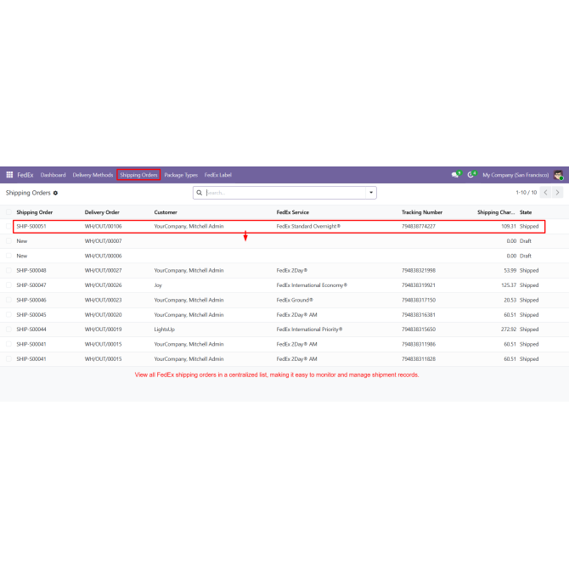This screenshot has height=569, width=569.
Task: Go to next page arrow
Action: pos(557,192)
